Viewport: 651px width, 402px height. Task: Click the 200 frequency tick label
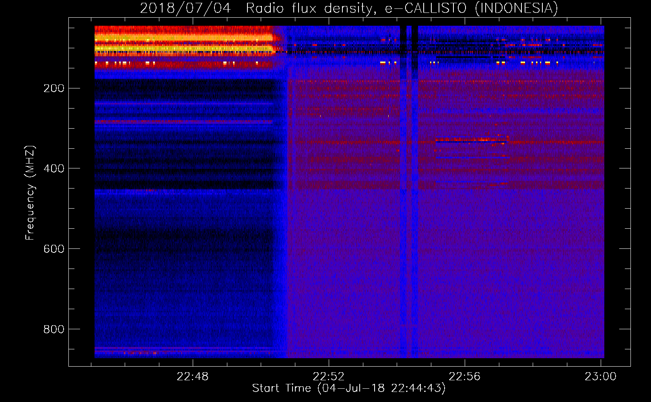coord(54,88)
